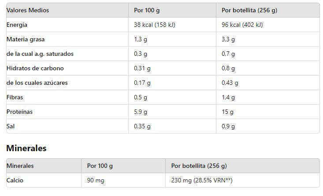The width and height of the screenshot is (323, 196).
Task: Select the 'Proteínas' row label
Action: [19, 112]
